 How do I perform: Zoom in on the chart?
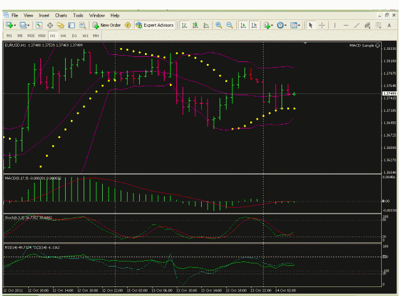(x=218, y=25)
